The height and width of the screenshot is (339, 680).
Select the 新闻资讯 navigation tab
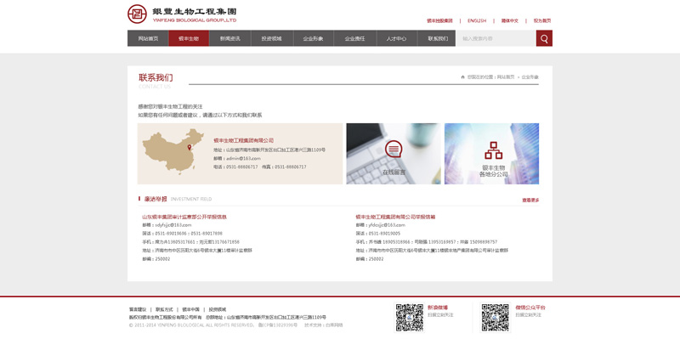[229, 38]
